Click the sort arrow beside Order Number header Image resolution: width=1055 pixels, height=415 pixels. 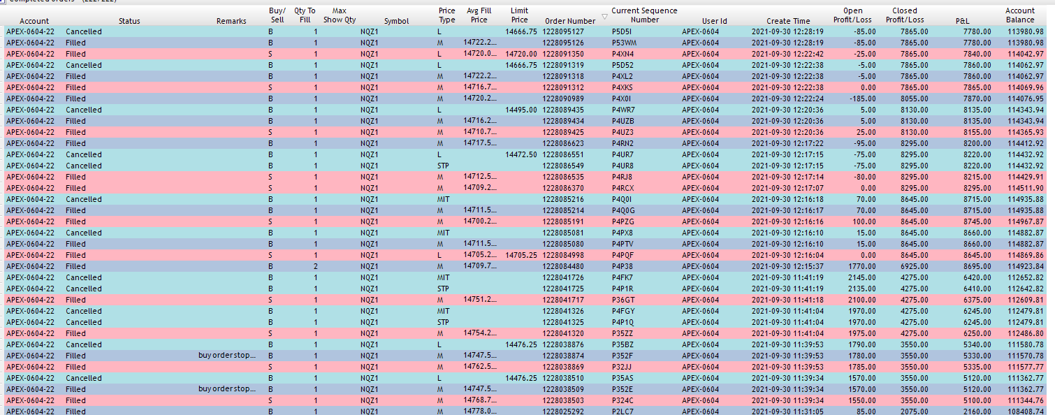[x=604, y=16]
